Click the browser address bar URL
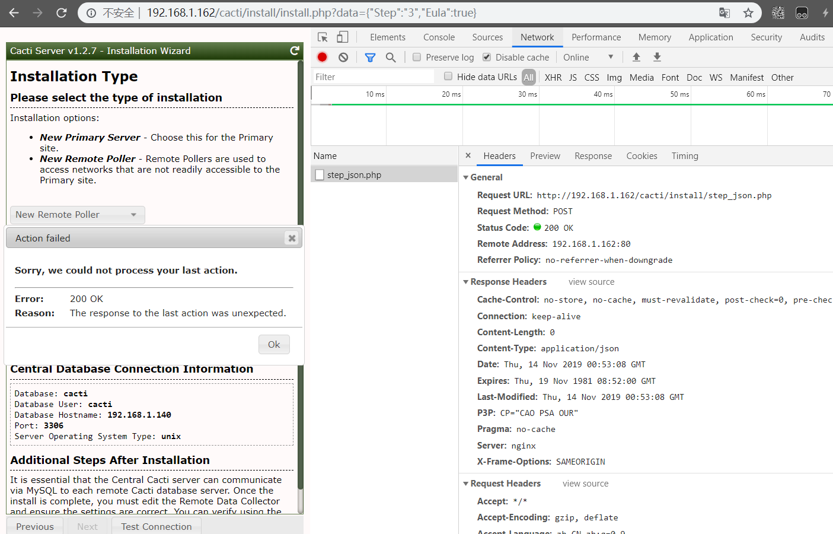This screenshot has width=833, height=534. 311,12
